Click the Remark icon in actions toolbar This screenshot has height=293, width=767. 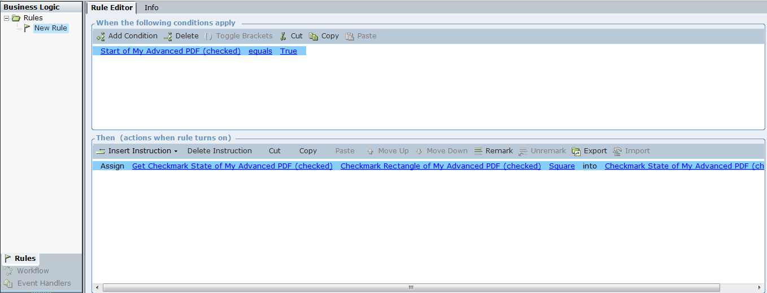click(478, 151)
